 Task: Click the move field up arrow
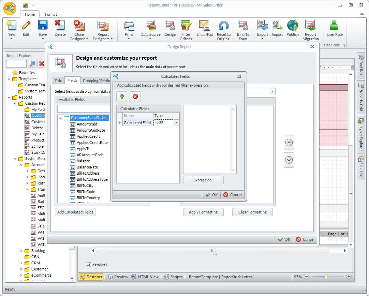[x=289, y=143]
